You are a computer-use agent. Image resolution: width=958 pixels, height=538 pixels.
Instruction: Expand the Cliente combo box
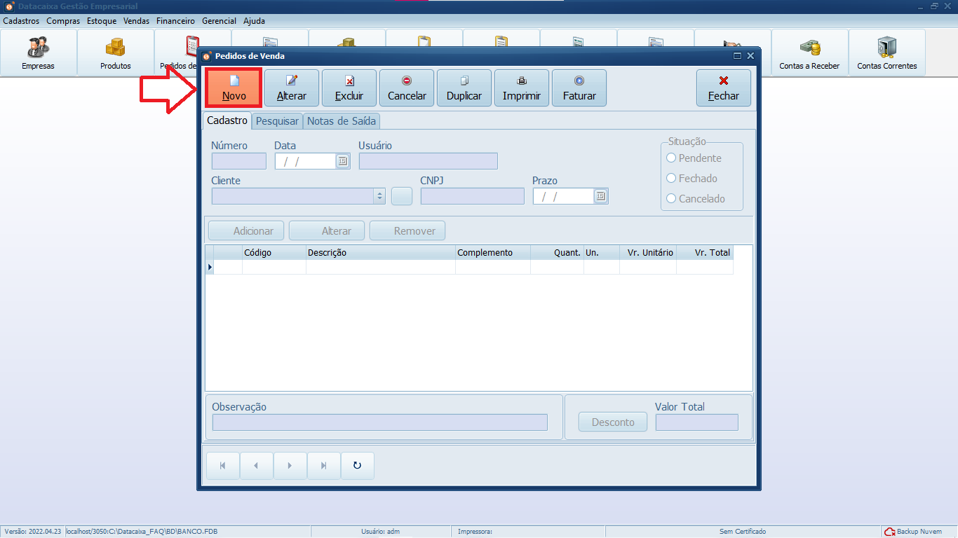[379, 196]
